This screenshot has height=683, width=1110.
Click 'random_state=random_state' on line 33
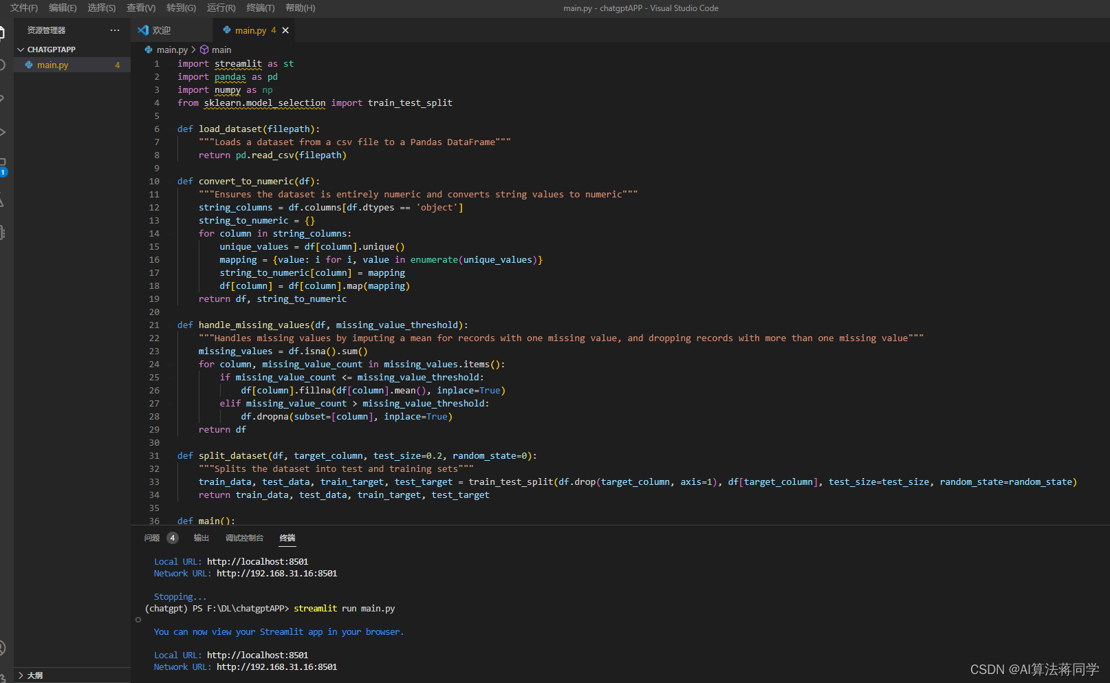[1005, 482]
